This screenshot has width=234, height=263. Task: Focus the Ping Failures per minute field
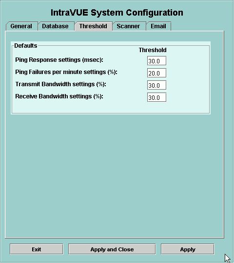click(x=157, y=73)
